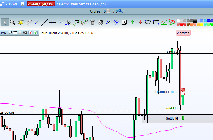The width and height of the screenshot is (213, 140).
Task: Open the DOW instrument dropdown arrow
Action: click(7, 4)
